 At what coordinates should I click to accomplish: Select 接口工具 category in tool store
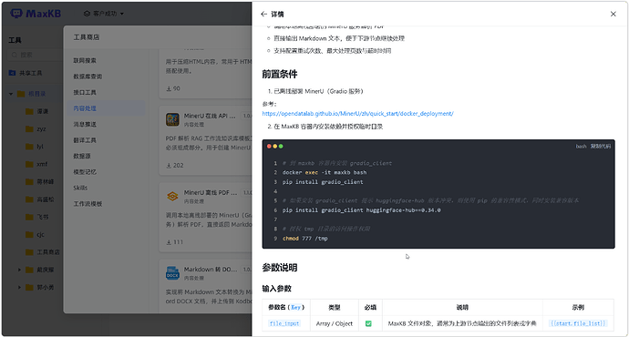click(x=85, y=92)
